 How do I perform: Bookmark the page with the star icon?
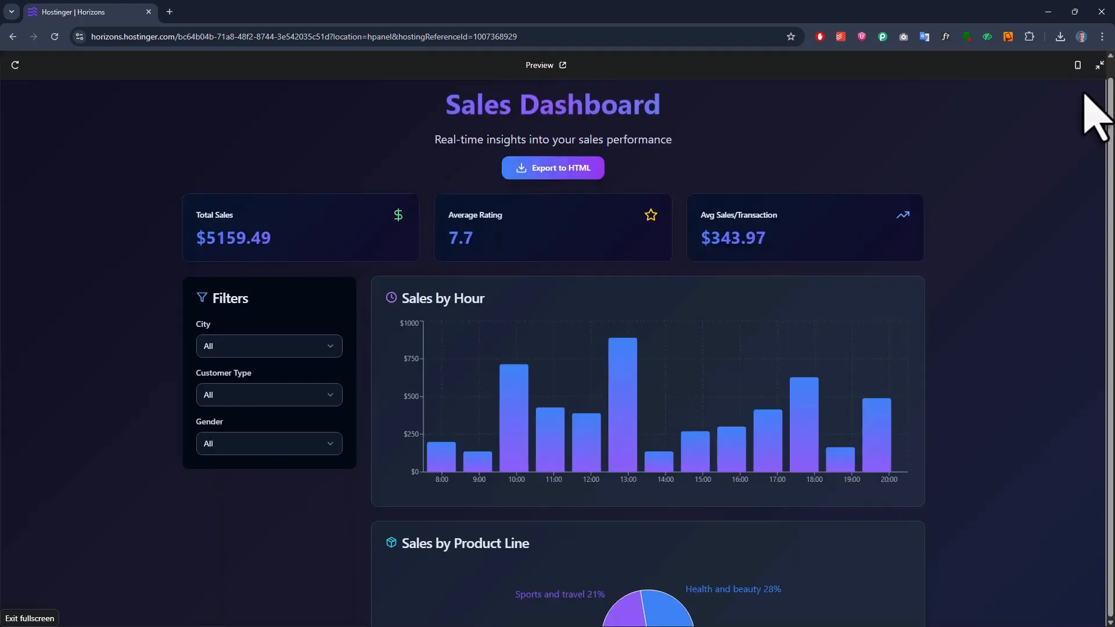791,37
